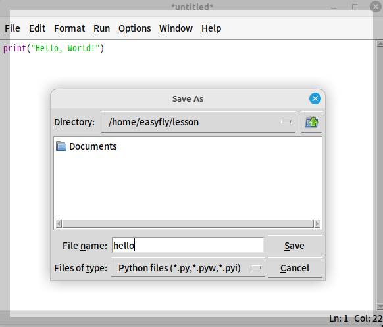Minimize the untitled editor window
Screen dimensions: 383x327
(334, 7)
